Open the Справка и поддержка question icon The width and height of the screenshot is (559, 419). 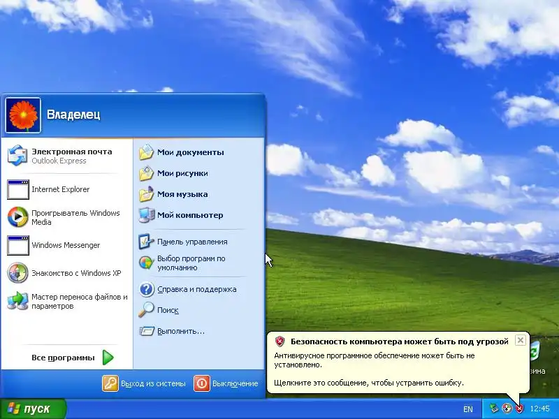click(x=146, y=289)
